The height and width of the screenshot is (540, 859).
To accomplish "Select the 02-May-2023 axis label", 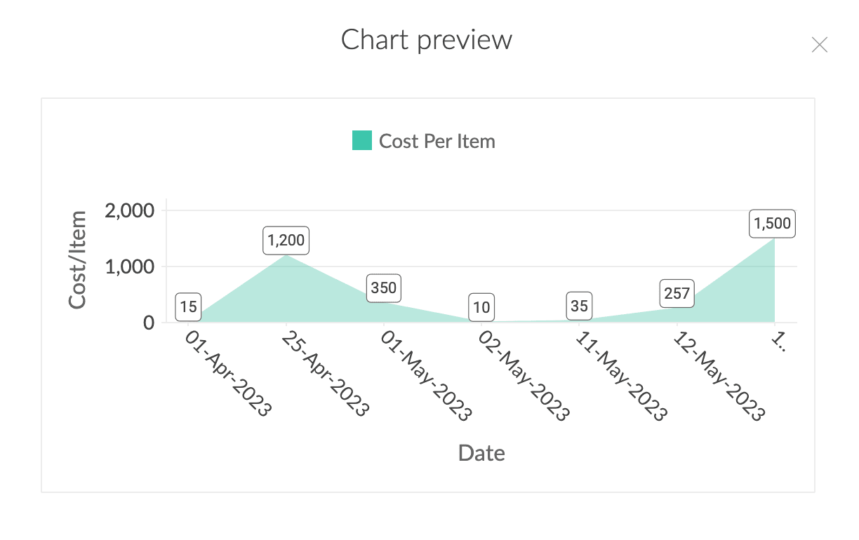I will click(522, 375).
